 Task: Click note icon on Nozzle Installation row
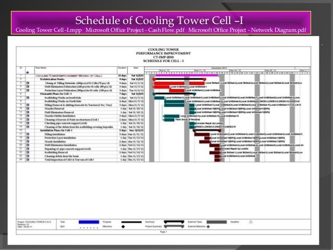[28, 141]
